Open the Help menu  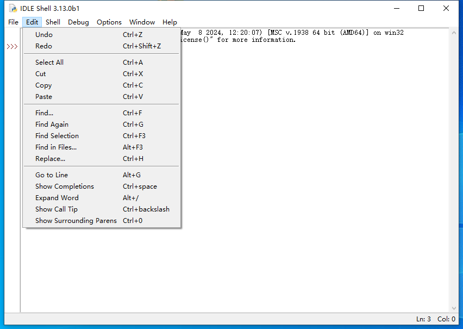(170, 22)
